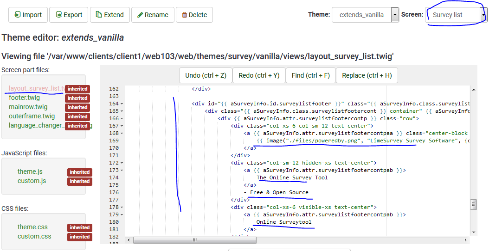Open custom.css file
The image size is (489, 251).
tap(34, 236)
